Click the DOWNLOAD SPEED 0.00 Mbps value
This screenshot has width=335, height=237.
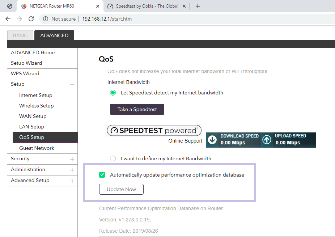click(233, 143)
